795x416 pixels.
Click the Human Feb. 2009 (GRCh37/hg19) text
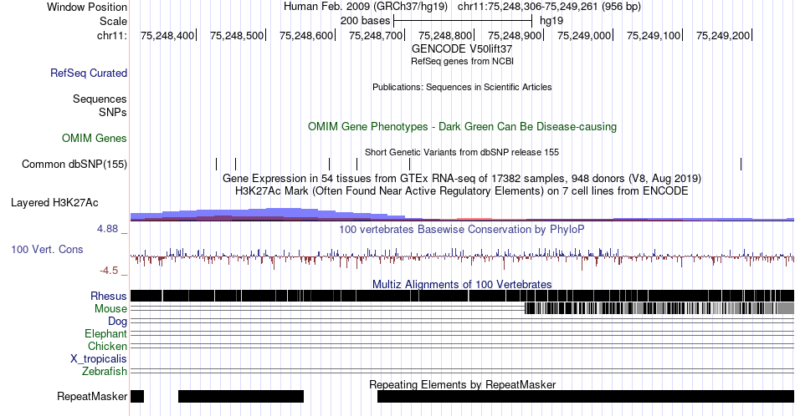pyautogui.click(x=366, y=7)
